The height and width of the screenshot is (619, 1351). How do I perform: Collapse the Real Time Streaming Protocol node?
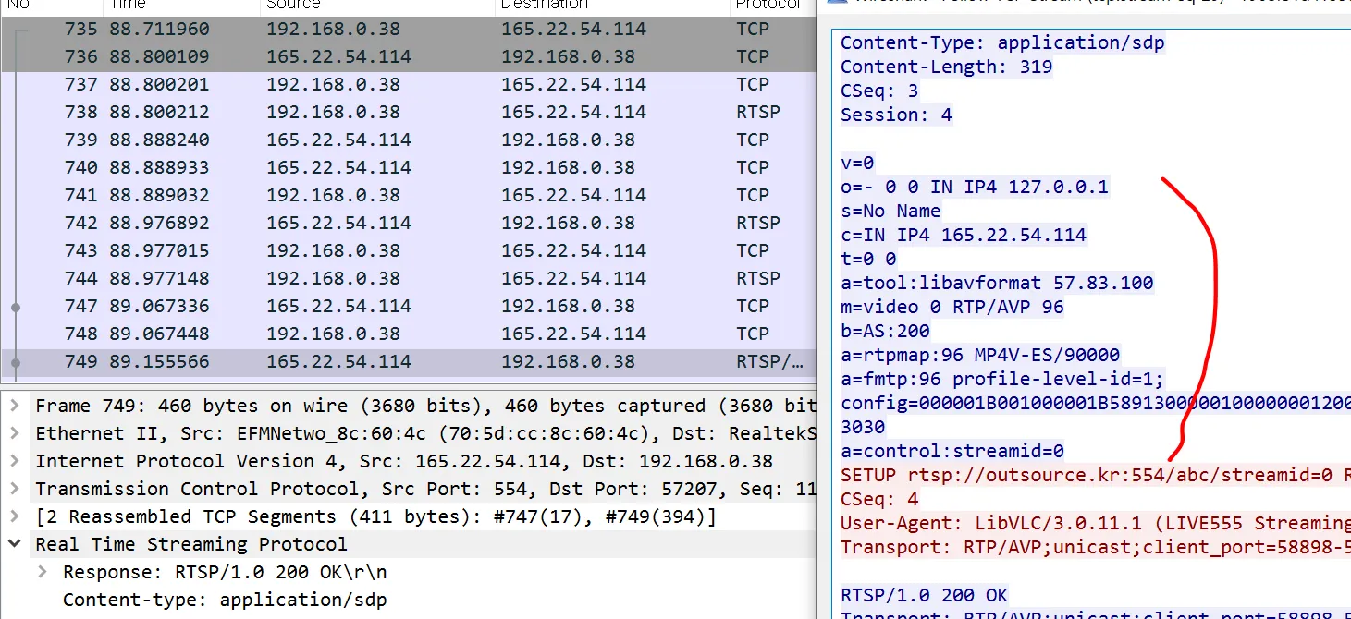click(16, 544)
